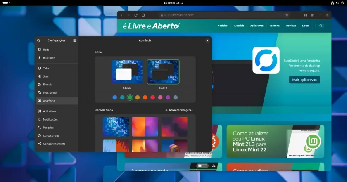Image resolution: width=347 pixels, height=182 pixels.
Task: Bookmark page with the star icon
Action: [x=287, y=15]
